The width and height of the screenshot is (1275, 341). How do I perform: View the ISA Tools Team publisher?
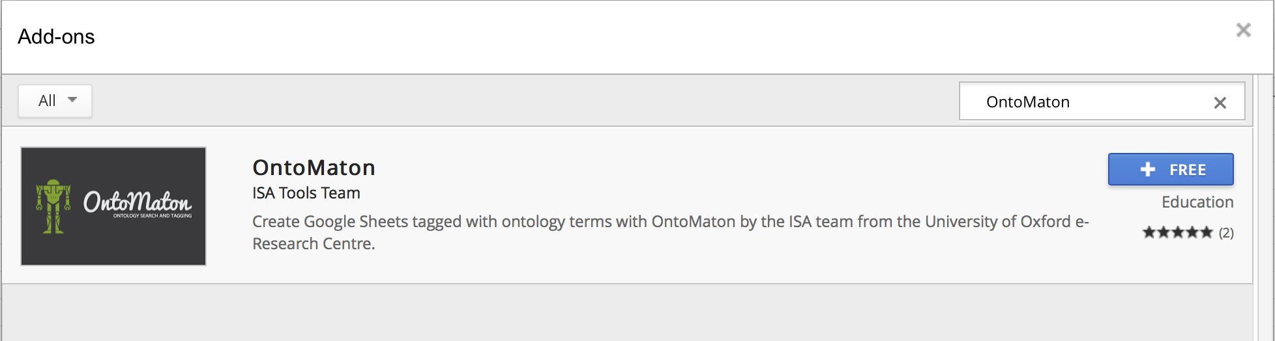pos(306,193)
